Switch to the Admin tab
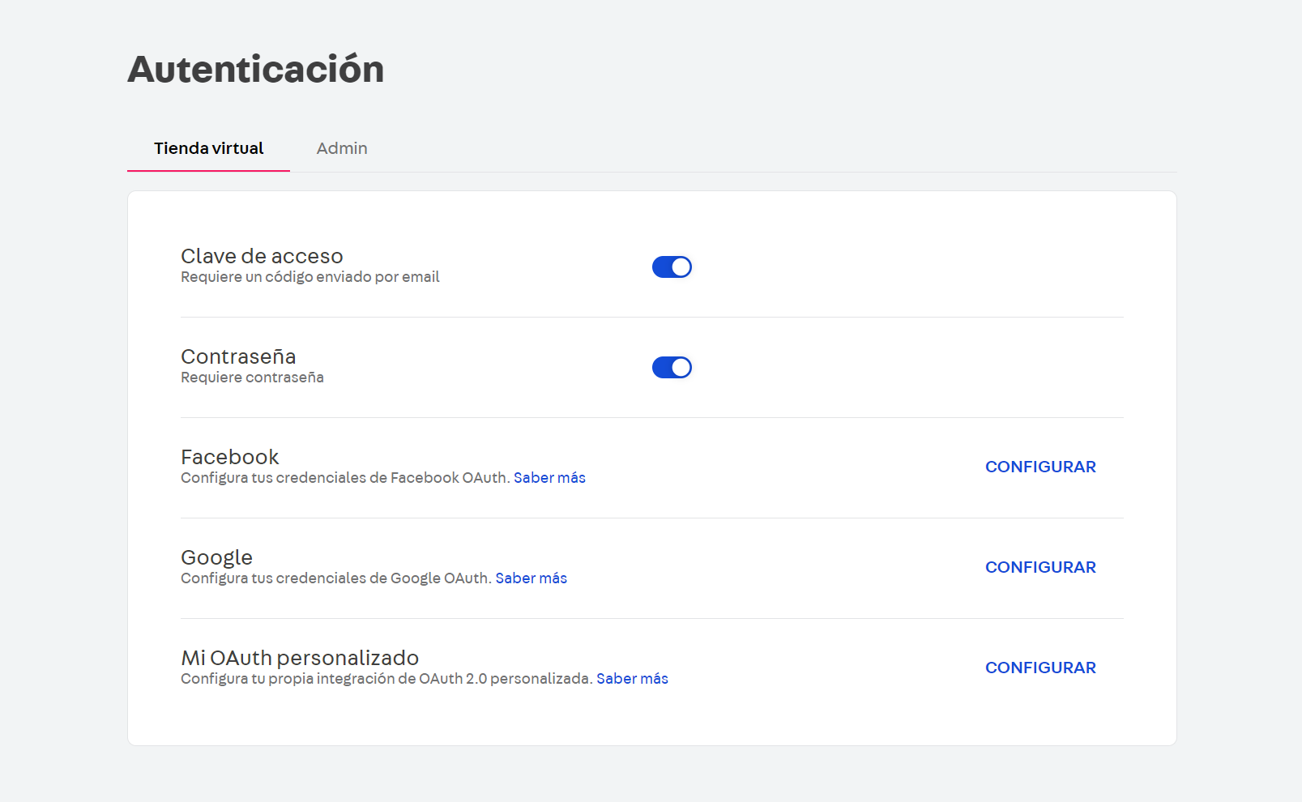Image resolution: width=1302 pixels, height=802 pixels. [341, 148]
